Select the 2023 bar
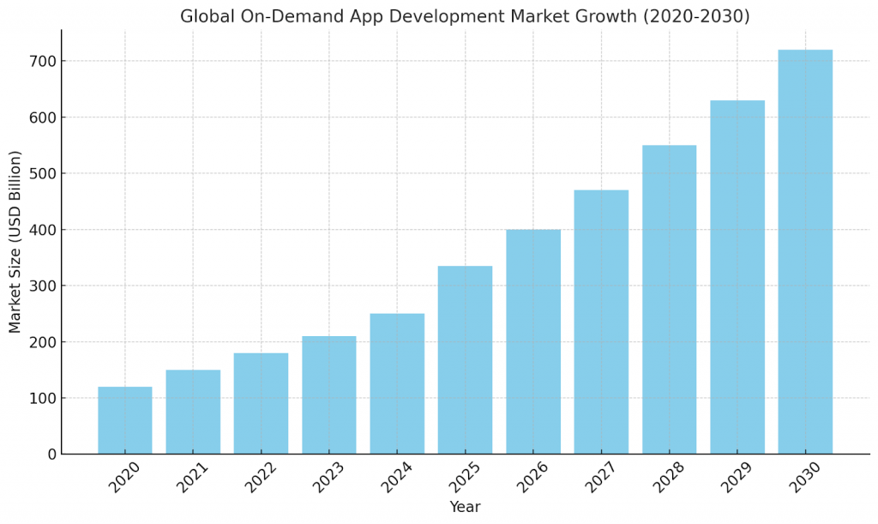The image size is (878, 524). click(328, 395)
